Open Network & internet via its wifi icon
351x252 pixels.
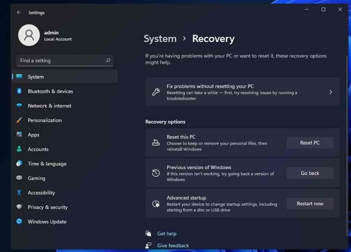point(19,106)
